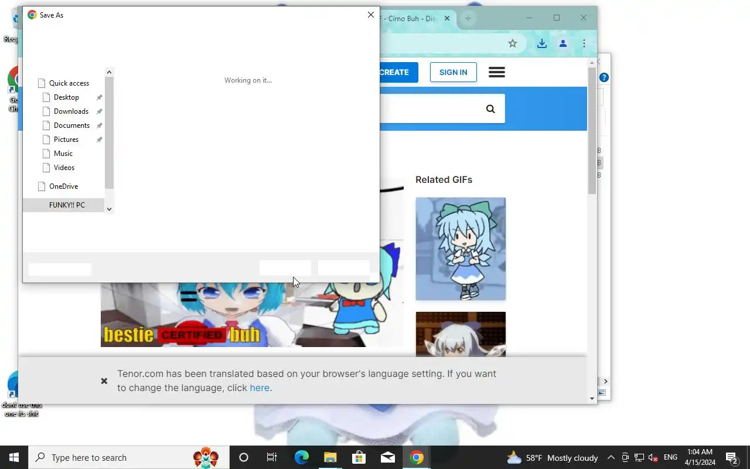Open Mail app from taskbar

point(387,457)
